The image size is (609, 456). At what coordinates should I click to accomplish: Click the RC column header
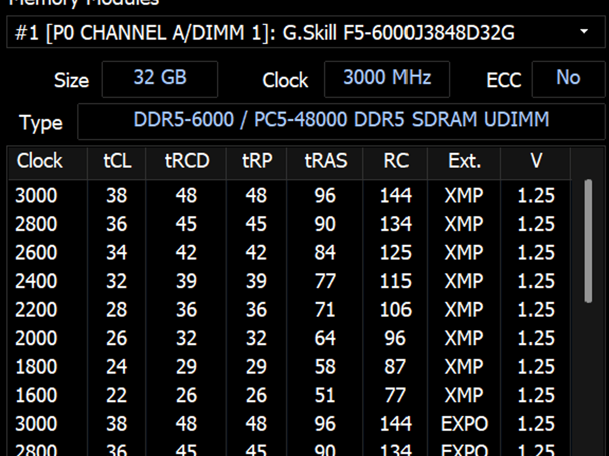395,163
